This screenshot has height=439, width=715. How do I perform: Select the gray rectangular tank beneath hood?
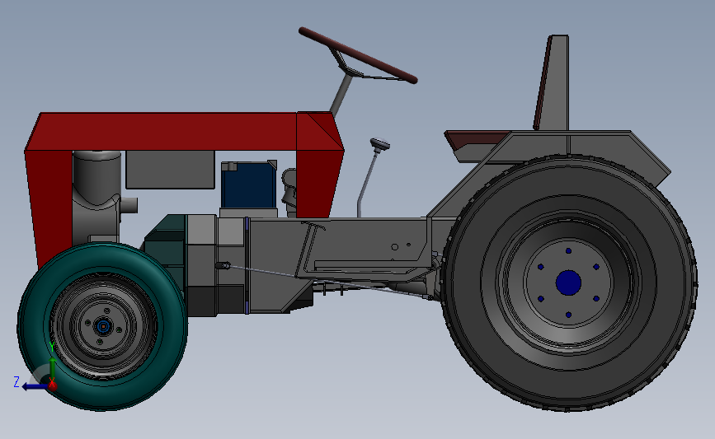[170, 170]
